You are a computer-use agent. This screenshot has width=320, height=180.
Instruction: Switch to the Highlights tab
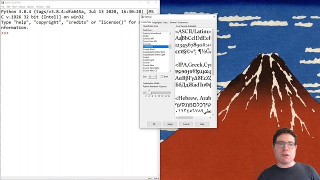(157, 22)
